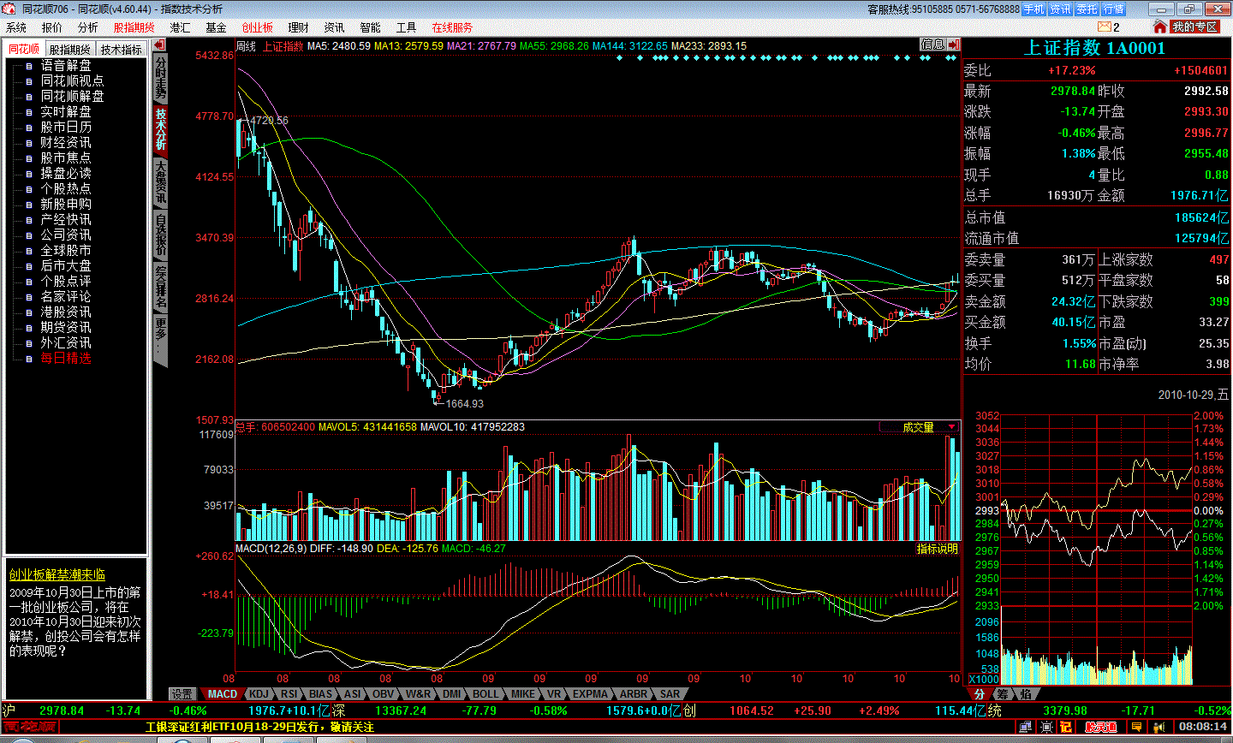This screenshot has width=1233, height=743.
Task: Click the bullet icon beside 语音解盘
Action: 28,66
